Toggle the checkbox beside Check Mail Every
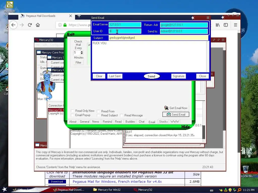This screenshot has width=258, height=193. click(89, 45)
